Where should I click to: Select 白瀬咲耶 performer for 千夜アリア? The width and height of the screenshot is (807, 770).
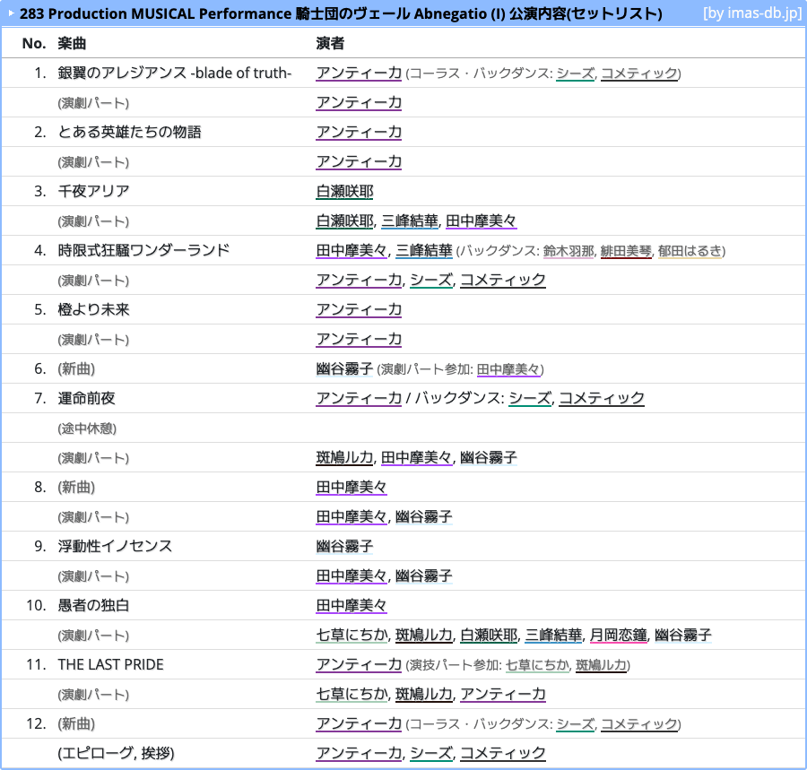pos(344,191)
